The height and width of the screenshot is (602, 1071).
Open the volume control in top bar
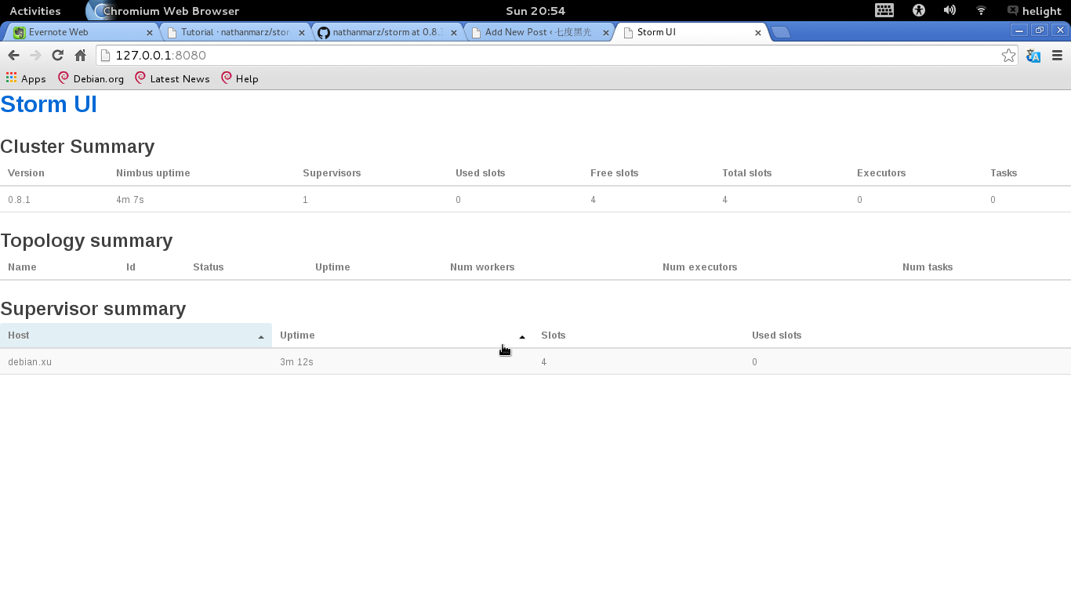coord(949,11)
